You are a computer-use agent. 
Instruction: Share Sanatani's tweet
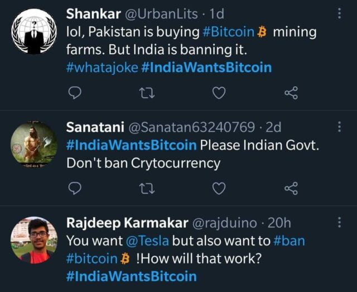pyautogui.click(x=291, y=189)
